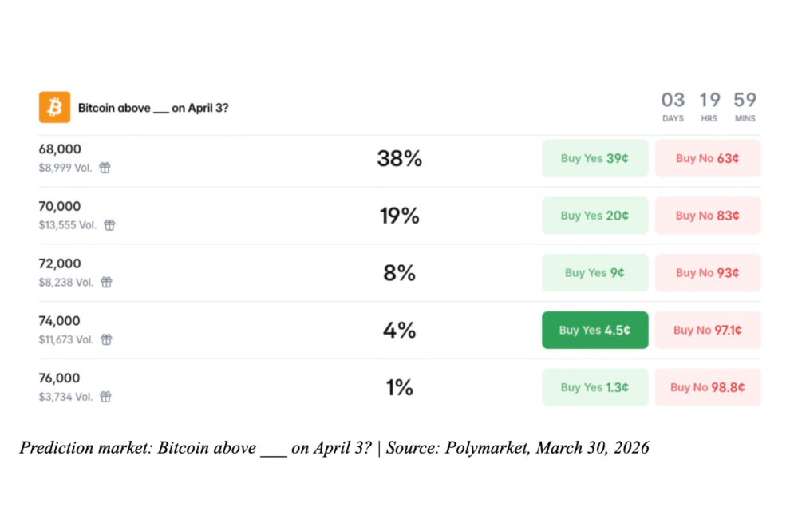The width and height of the screenshot is (790, 527).
Task: Click Buy No 83¢ on the 70,000 row
Action: pos(707,215)
